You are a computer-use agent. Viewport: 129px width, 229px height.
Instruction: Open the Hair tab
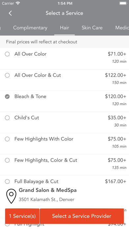coord(64,28)
